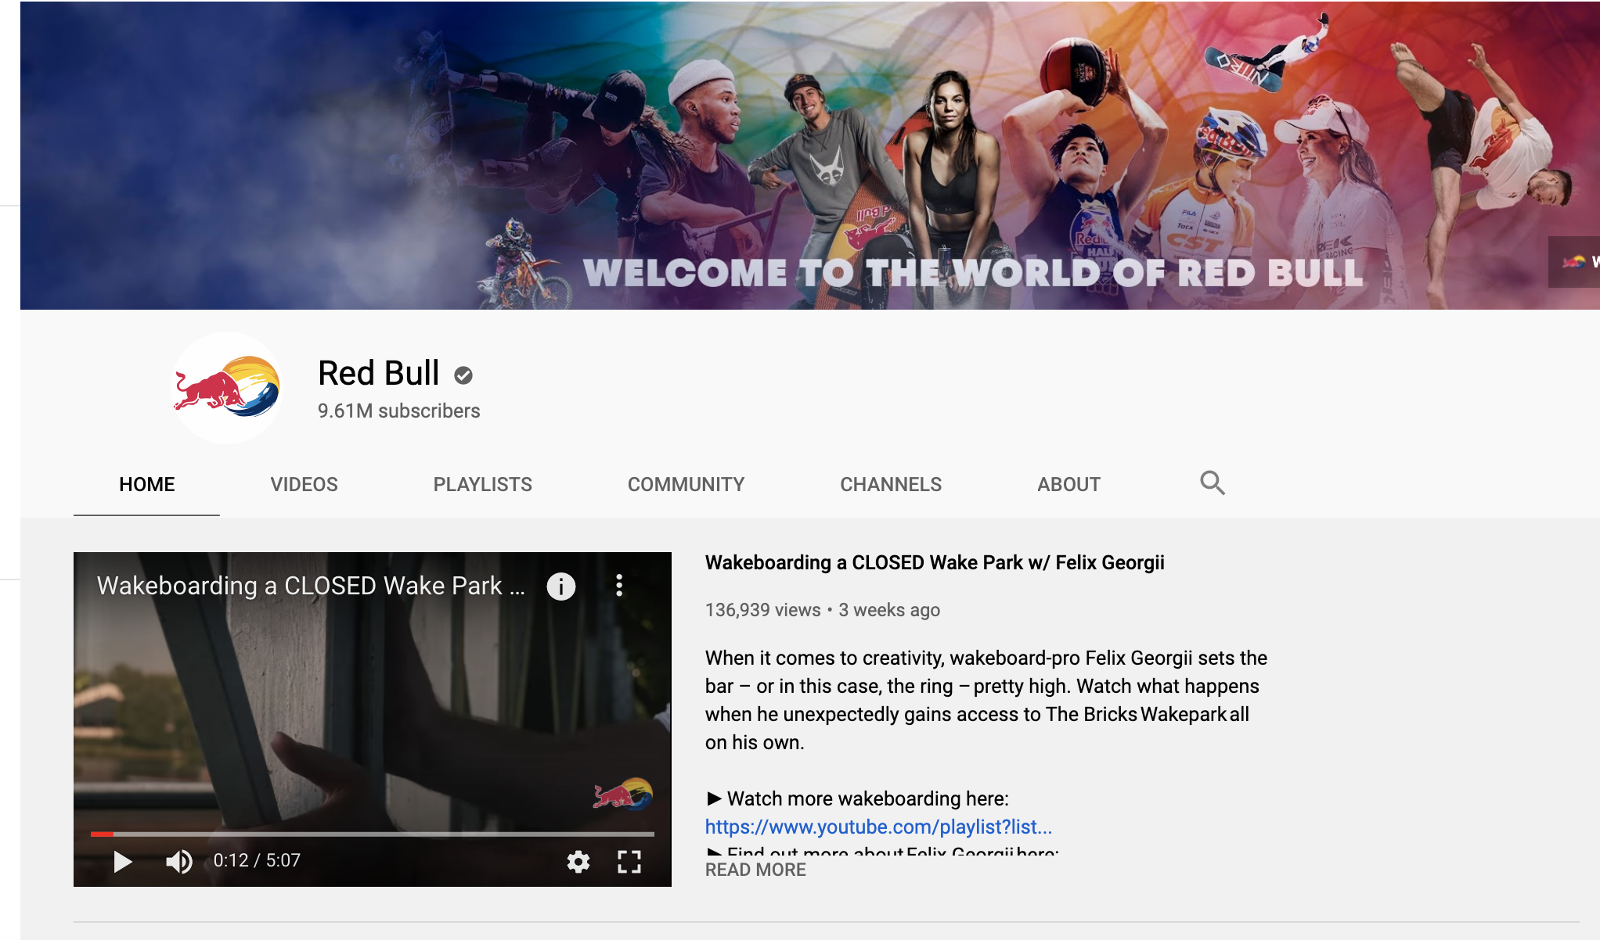Image resolution: width=1600 pixels, height=940 pixels.
Task: Click the video title overlay in the player
Action: coord(311,586)
